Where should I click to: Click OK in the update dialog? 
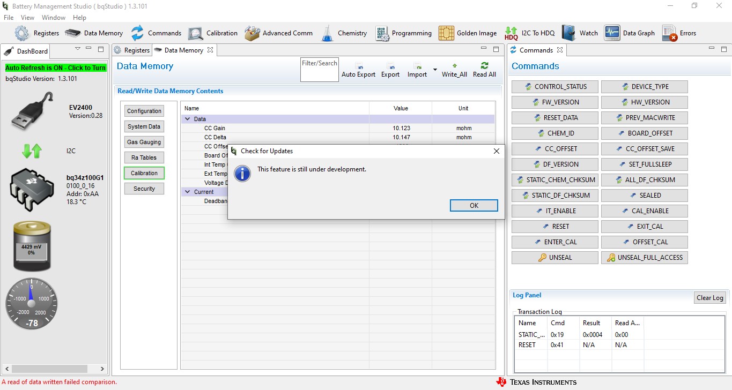474,206
